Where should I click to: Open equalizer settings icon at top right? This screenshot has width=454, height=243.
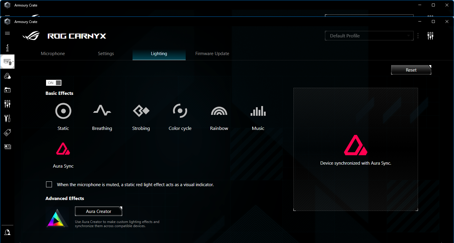[430, 36]
